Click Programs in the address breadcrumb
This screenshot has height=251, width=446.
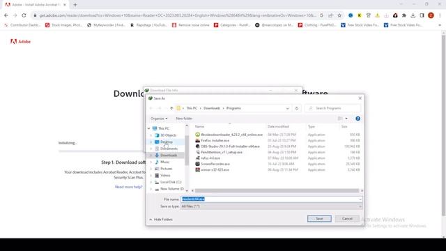pyautogui.click(x=233, y=108)
